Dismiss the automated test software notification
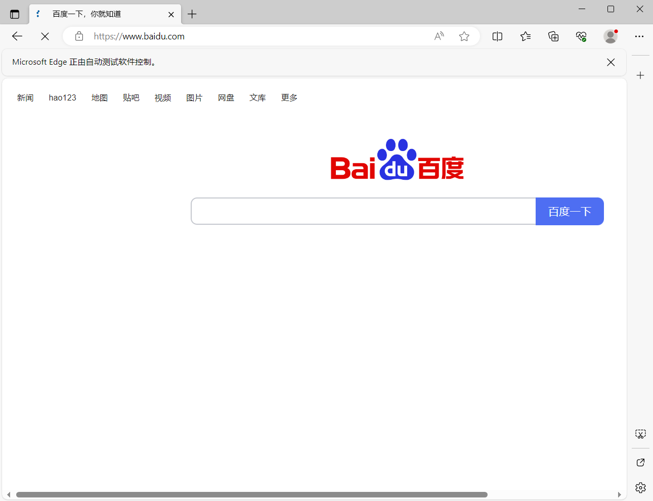653x501 pixels. pos(611,62)
